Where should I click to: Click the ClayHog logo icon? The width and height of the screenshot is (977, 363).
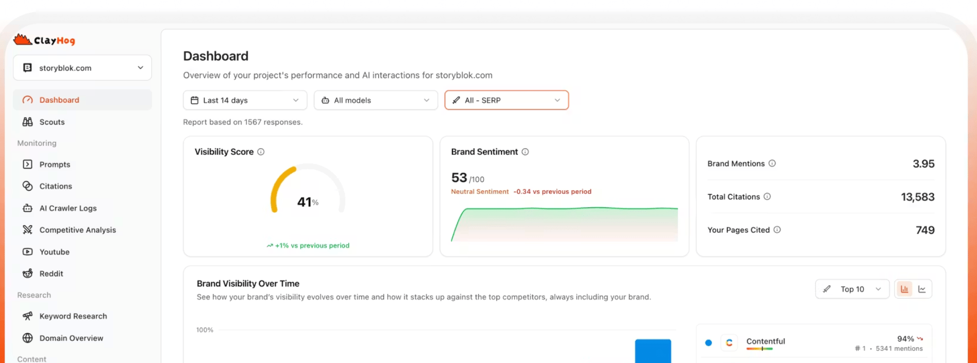22,40
